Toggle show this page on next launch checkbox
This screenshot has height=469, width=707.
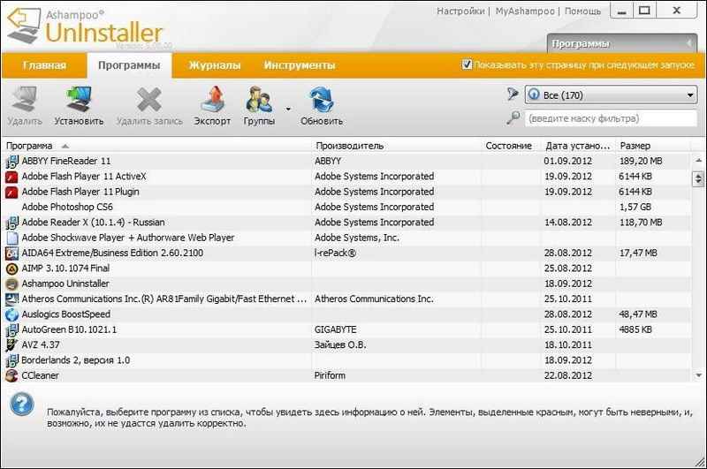pyautogui.click(x=468, y=64)
